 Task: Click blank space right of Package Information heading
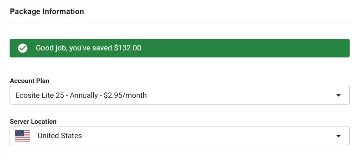(210, 12)
